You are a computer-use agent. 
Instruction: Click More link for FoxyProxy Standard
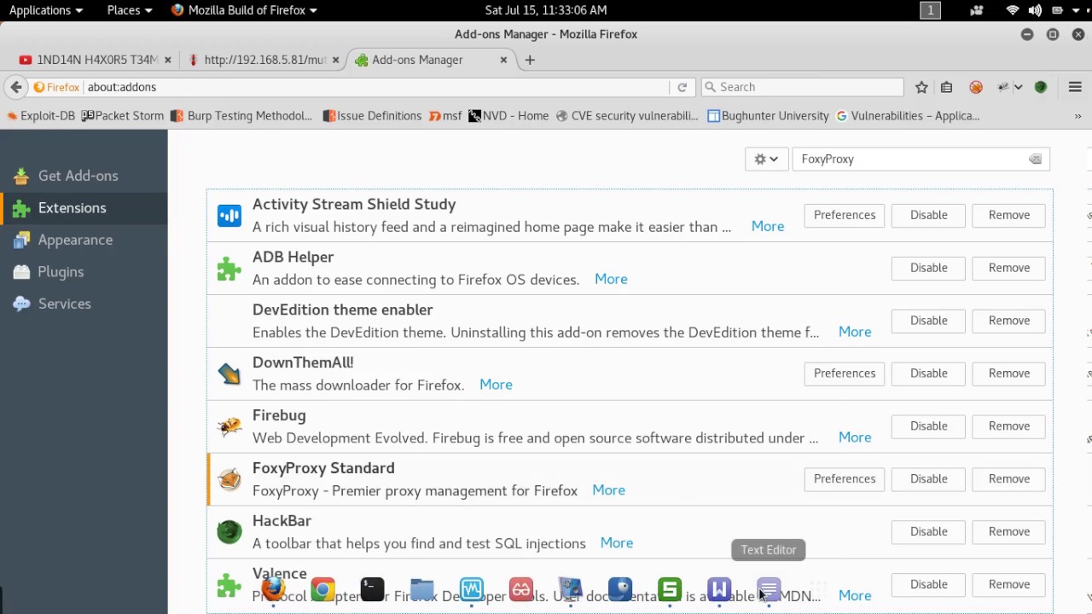[x=608, y=490]
